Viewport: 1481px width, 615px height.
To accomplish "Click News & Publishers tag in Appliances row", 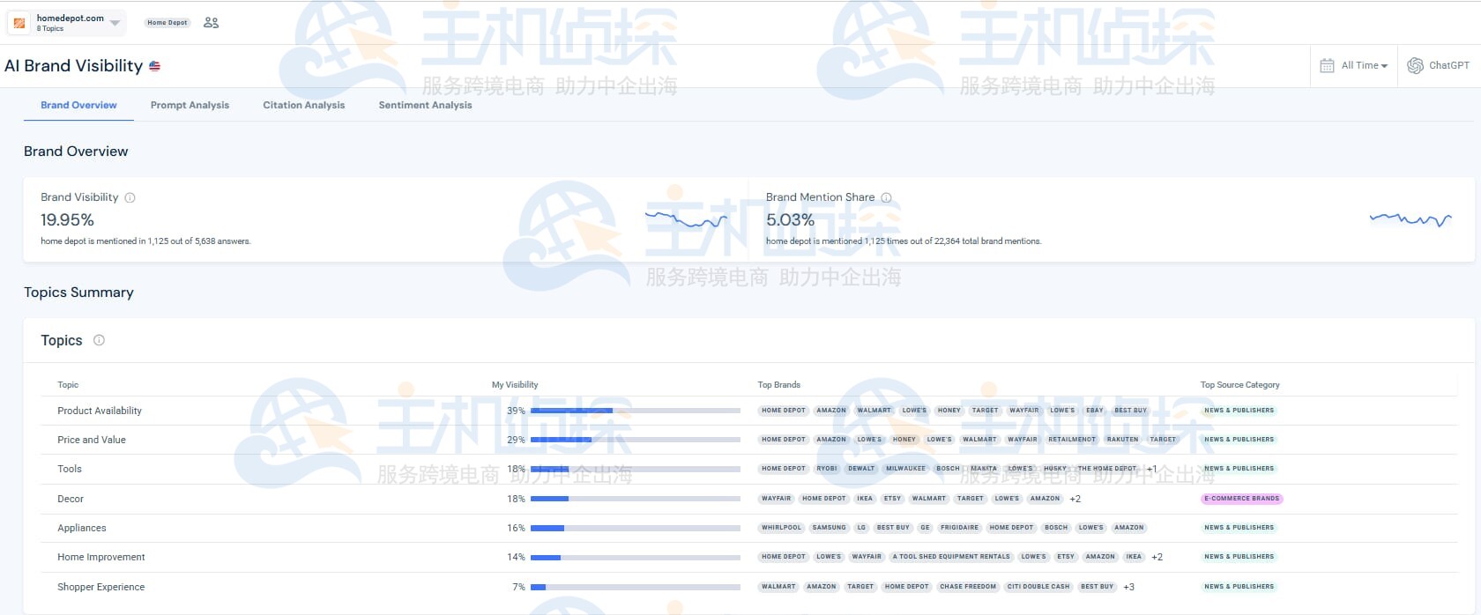I will [x=1239, y=528].
